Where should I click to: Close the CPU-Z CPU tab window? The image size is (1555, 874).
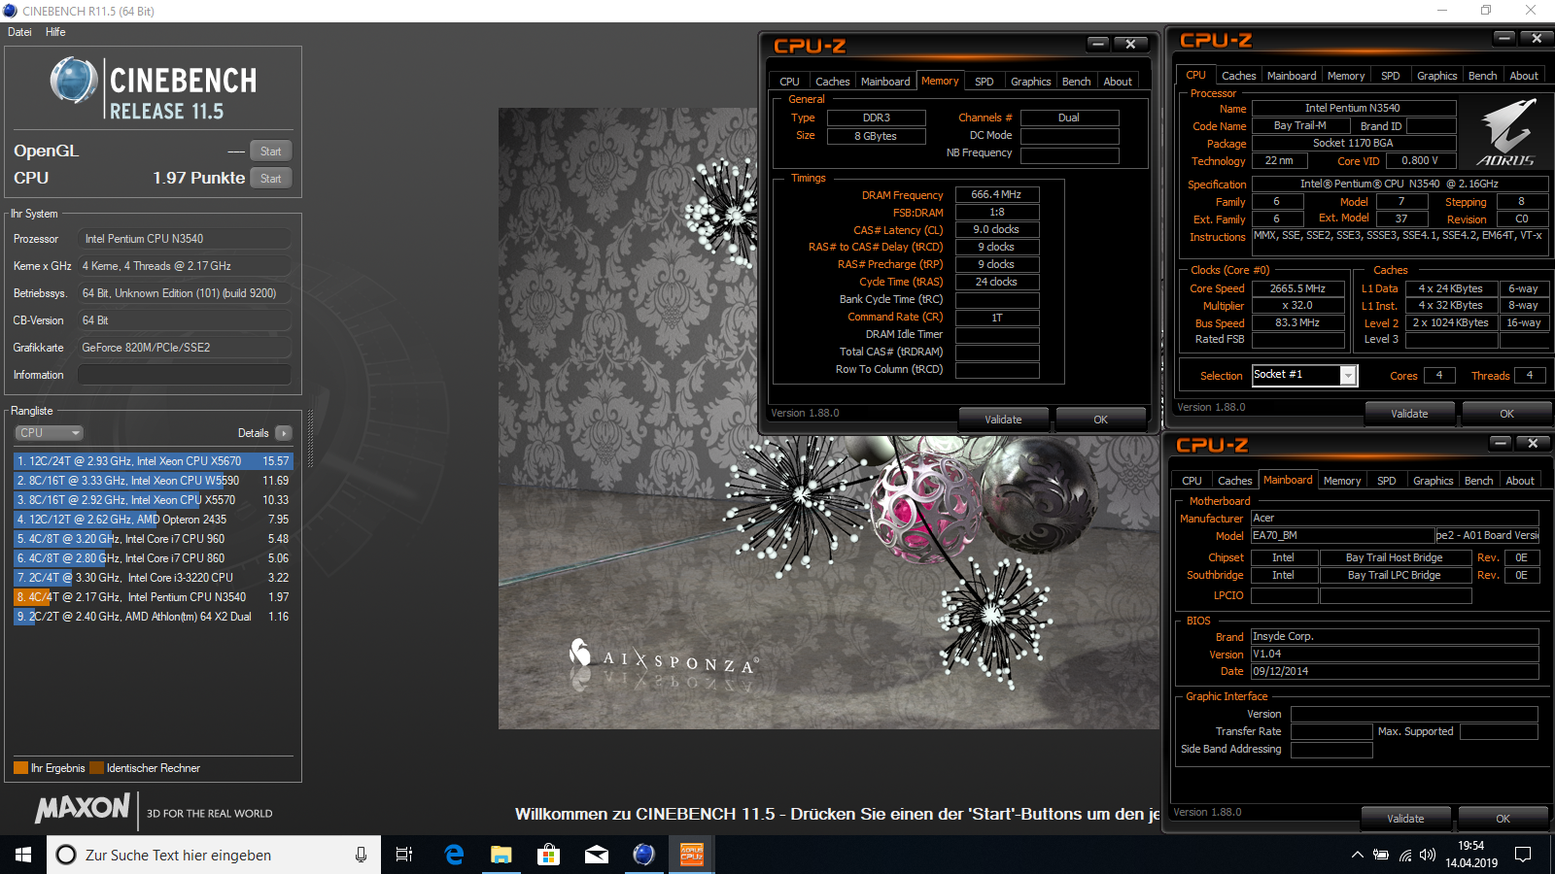[x=1537, y=38]
